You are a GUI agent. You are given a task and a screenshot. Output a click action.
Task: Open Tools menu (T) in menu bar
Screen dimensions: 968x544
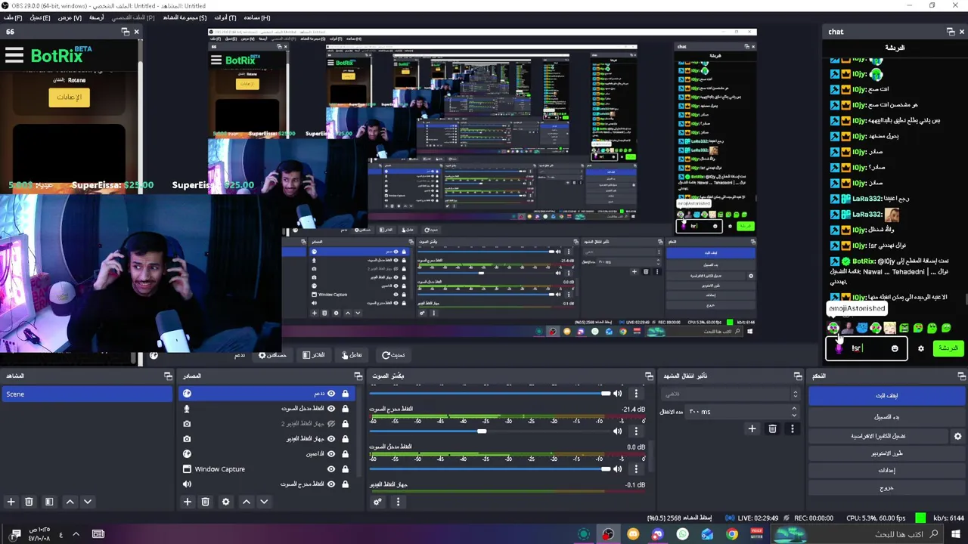[x=225, y=17]
